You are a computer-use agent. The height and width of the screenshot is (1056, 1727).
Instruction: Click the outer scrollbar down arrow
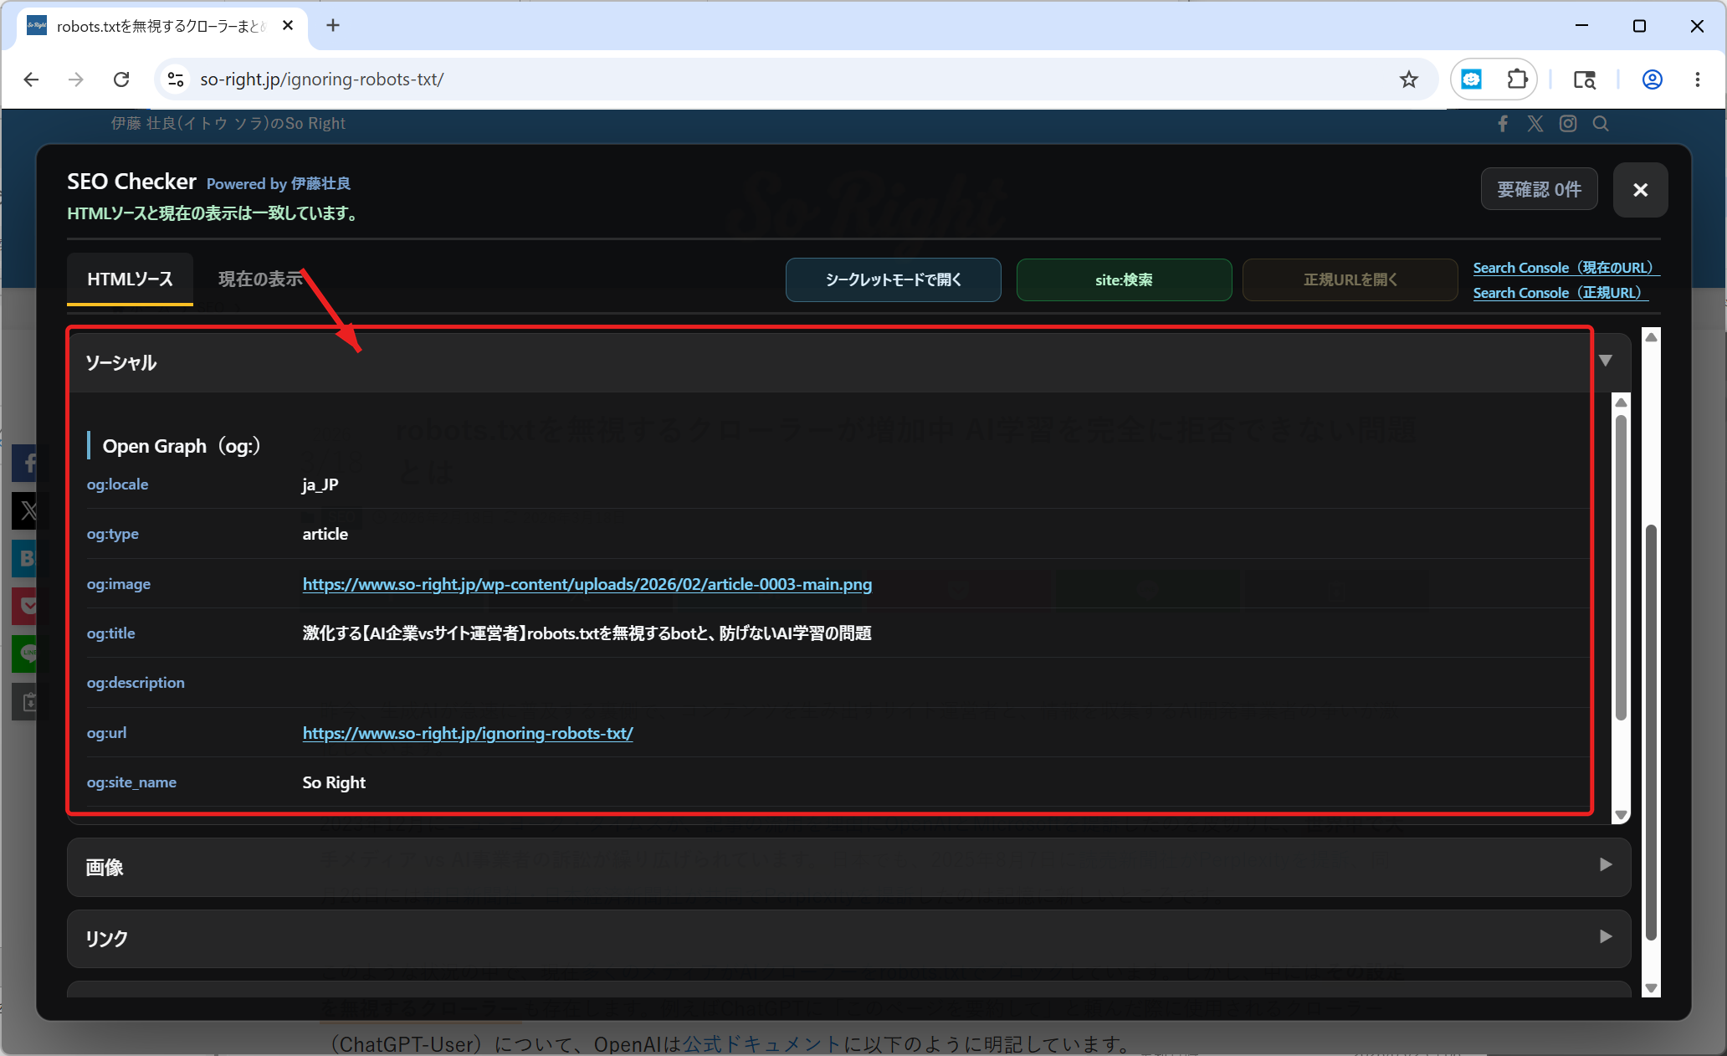(x=1651, y=988)
